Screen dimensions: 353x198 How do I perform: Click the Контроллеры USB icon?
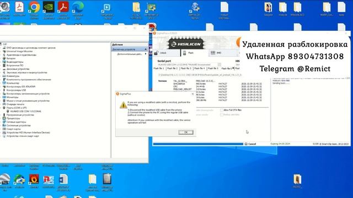tap(4, 90)
